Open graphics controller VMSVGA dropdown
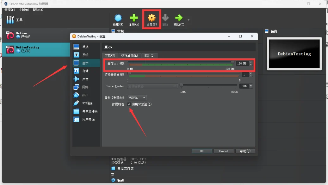 pyautogui.click(x=137, y=98)
